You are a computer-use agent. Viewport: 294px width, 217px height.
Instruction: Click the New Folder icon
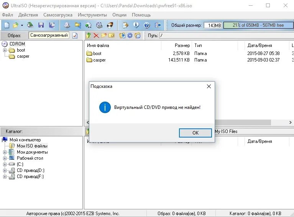coord(104,35)
